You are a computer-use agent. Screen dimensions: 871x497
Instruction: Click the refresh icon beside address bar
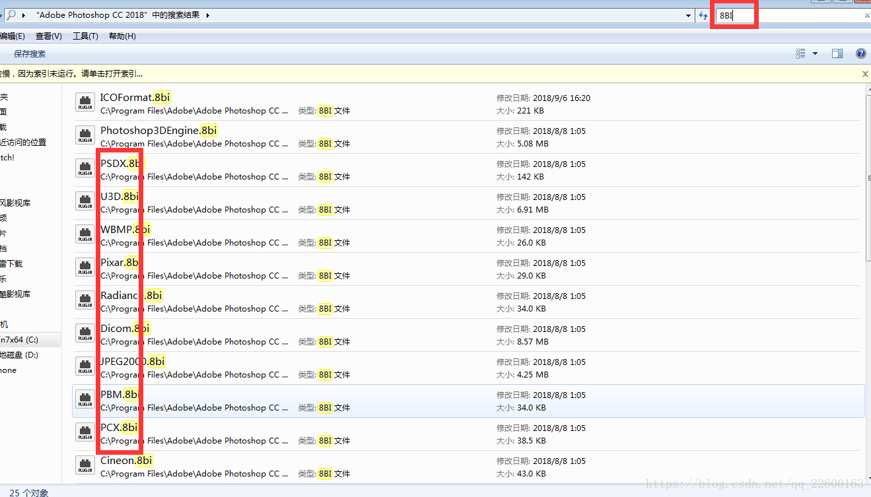click(x=704, y=15)
